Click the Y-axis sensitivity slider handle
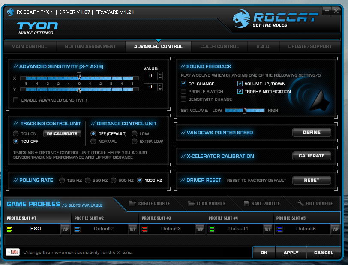 [x=79, y=91]
